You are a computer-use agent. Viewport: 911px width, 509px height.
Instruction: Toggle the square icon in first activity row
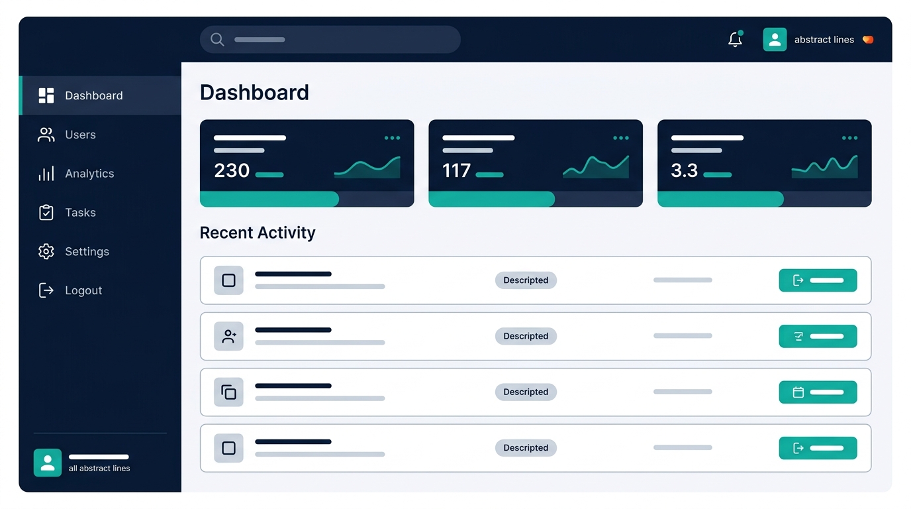[x=228, y=280]
